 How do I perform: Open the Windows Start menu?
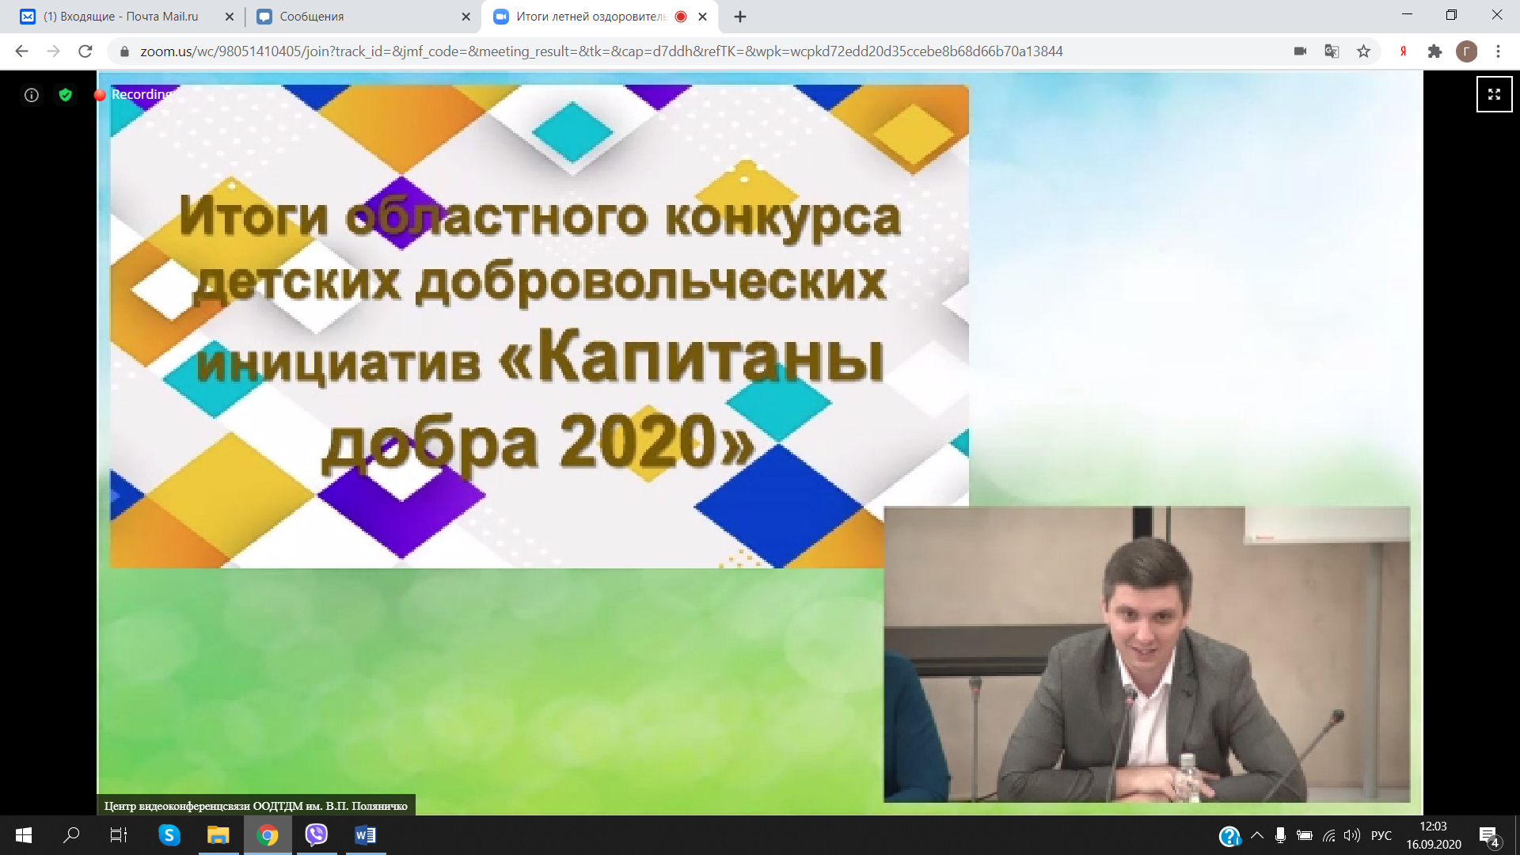23,835
